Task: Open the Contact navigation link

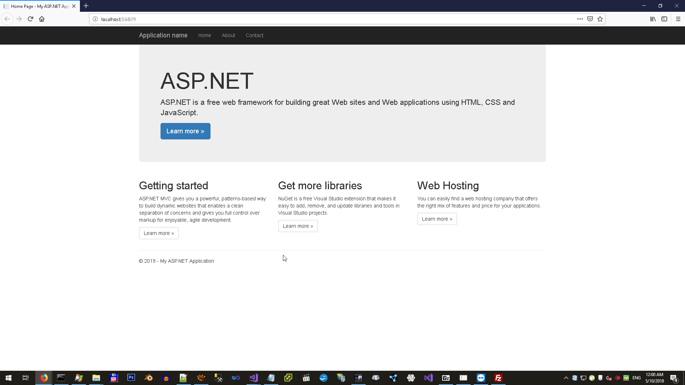Action: click(254, 35)
